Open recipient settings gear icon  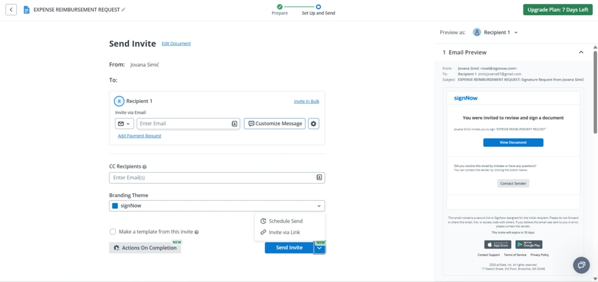pos(314,123)
